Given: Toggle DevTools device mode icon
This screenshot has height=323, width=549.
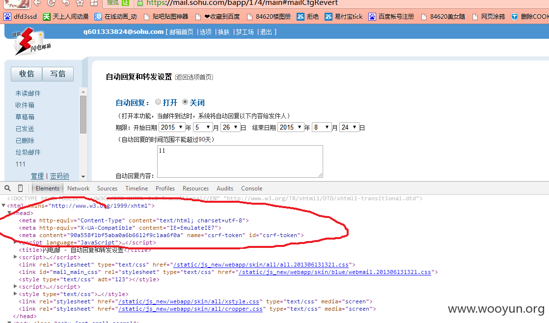Looking at the screenshot, I should pos(20,188).
